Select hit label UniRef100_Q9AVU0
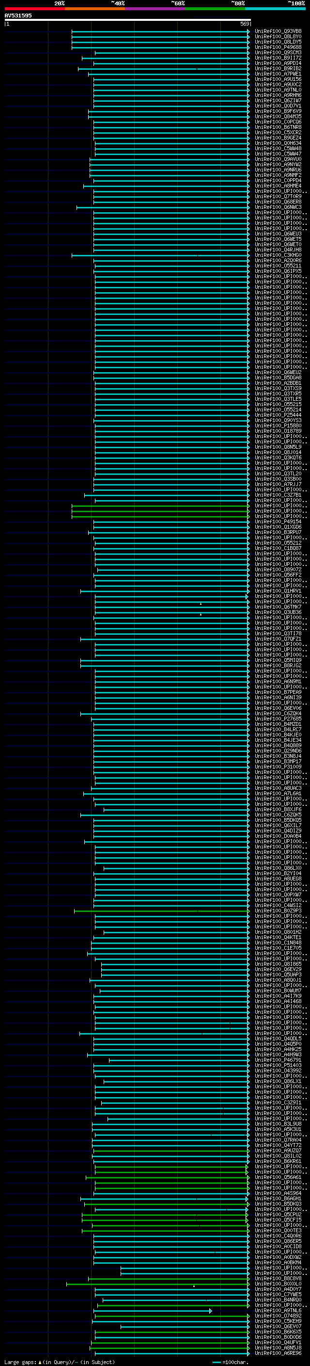Image resolution: width=310 pixels, height=1366 pixels. 278,159
